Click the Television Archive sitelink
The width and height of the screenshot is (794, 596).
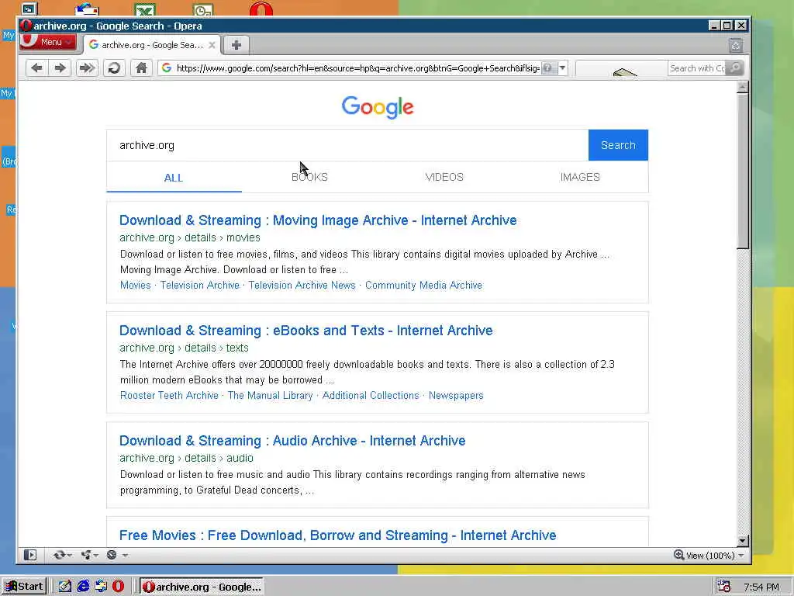(x=199, y=286)
